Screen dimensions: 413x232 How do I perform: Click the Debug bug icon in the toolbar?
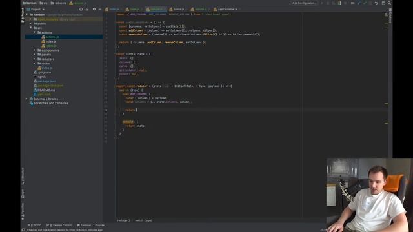[x=328, y=3]
